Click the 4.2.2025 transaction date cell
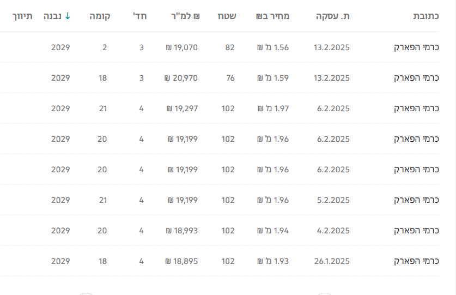The image size is (456, 295). coord(333,231)
